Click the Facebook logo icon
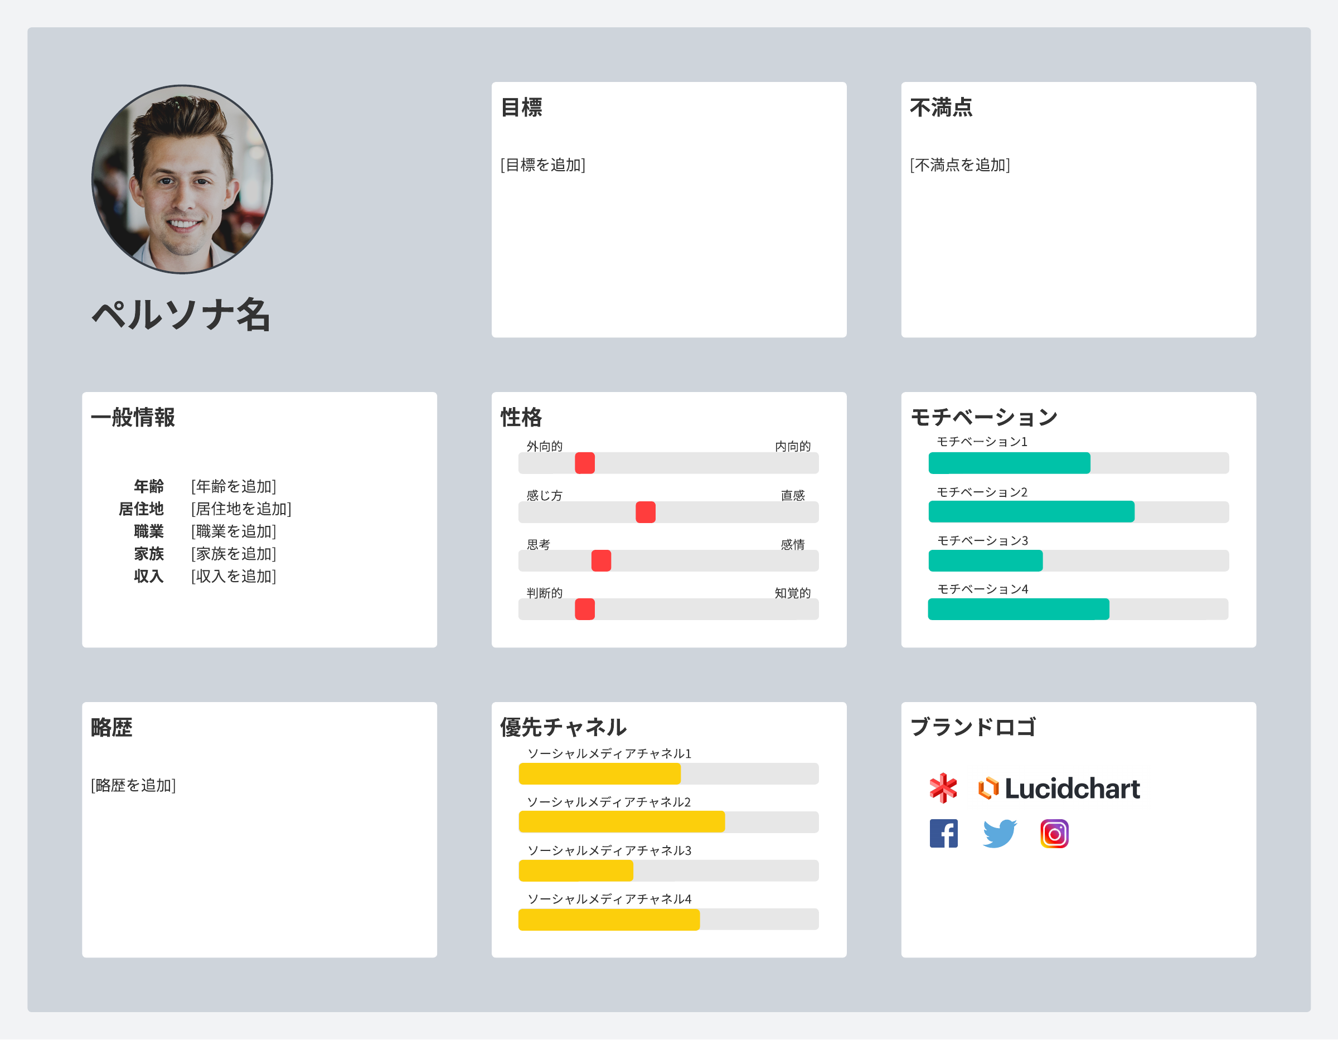Viewport: 1338px width, 1040px height. [x=943, y=834]
